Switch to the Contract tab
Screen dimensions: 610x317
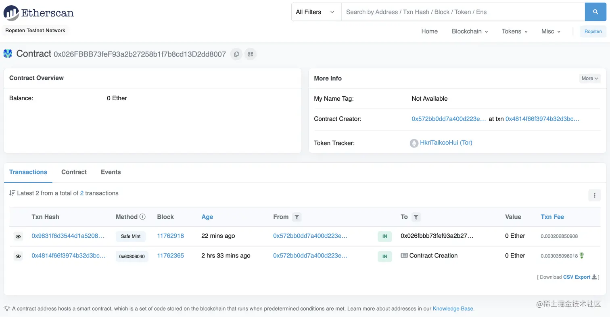(74, 172)
